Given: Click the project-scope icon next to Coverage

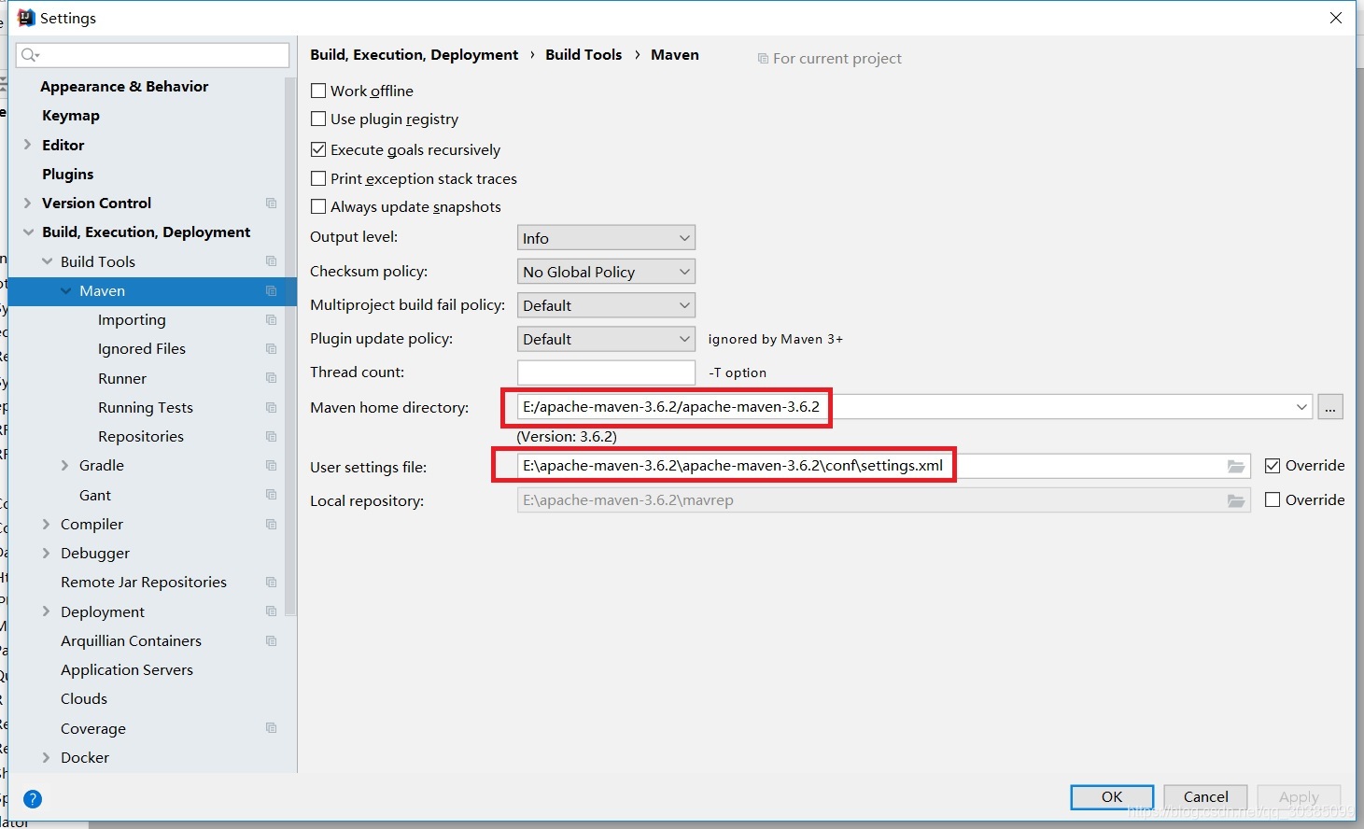Looking at the screenshot, I should coord(271,728).
